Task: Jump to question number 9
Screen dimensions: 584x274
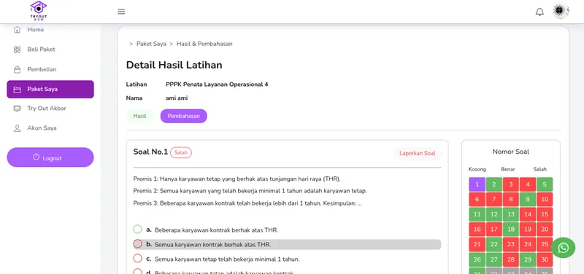Action: (x=528, y=199)
